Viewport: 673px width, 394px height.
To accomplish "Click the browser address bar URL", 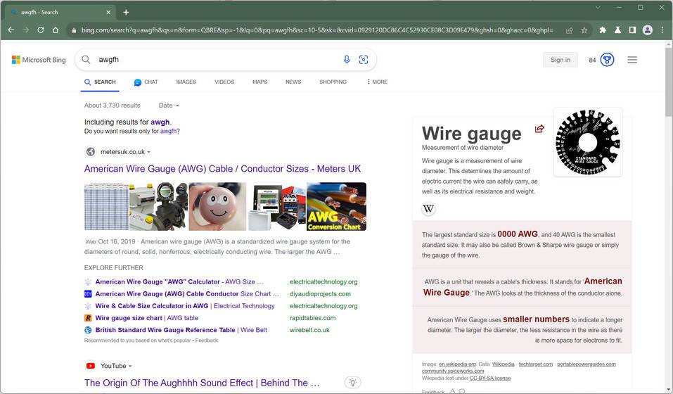I will (x=316, y=30).
